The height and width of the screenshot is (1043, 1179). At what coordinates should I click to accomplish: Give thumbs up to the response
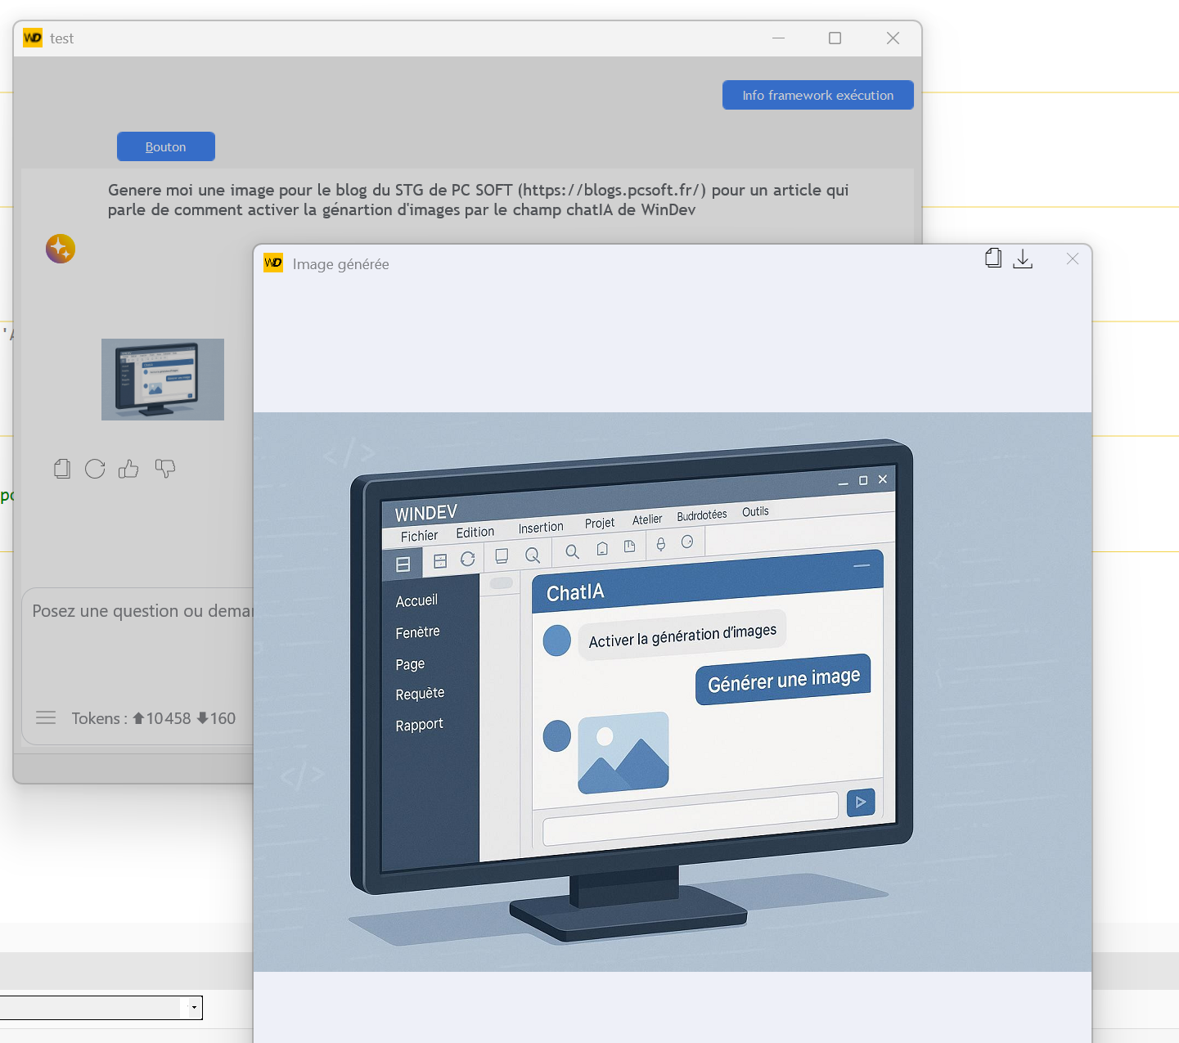point(128,469)
